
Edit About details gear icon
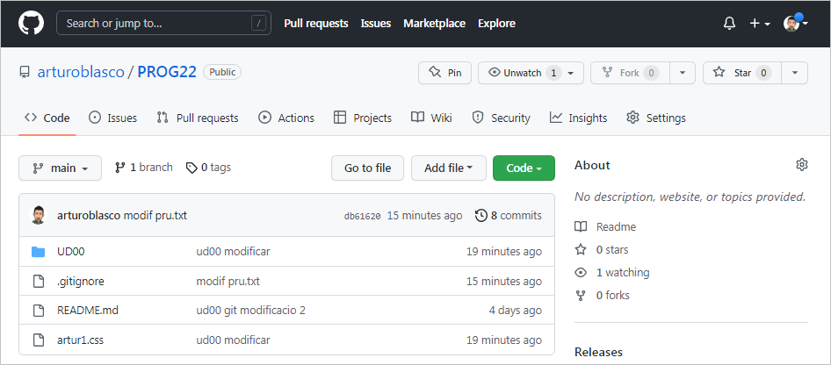[x=802, y=165]
